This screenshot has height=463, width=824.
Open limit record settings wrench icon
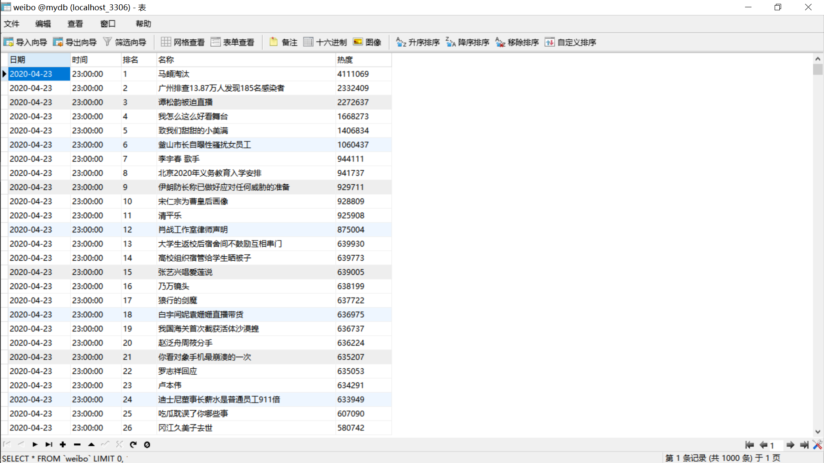(x=818, y=445)
